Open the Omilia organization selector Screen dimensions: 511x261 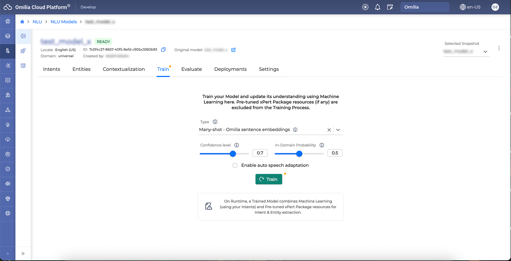(x=425, y=7)
